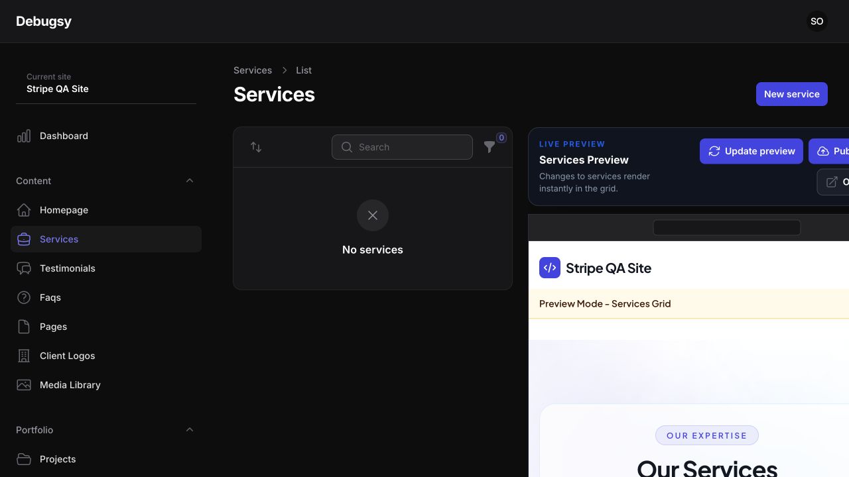Viewport: 849px width, 477px height.
Task: Click the Media Library image icon
Action: point(24,385)
